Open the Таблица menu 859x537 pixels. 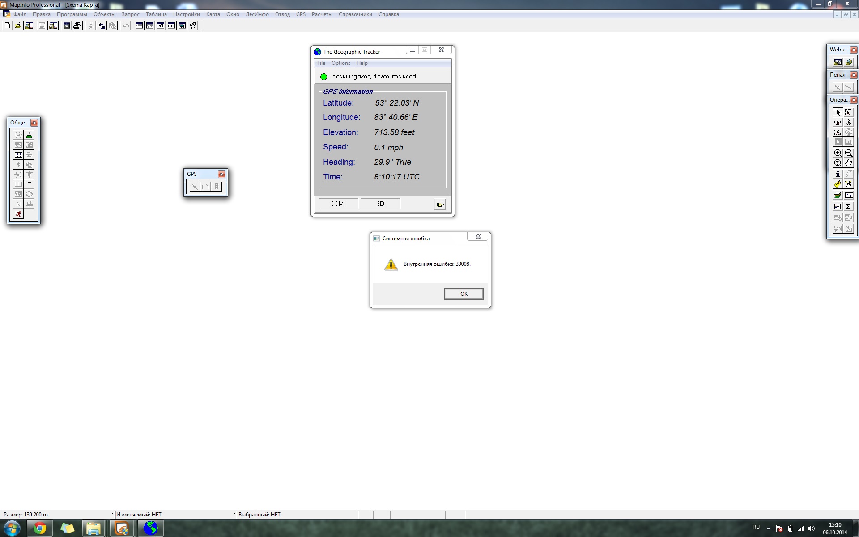(156, 14)
